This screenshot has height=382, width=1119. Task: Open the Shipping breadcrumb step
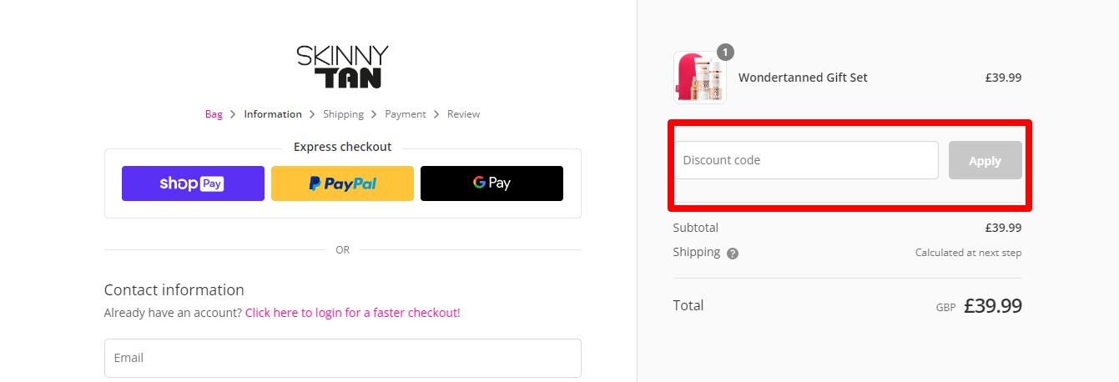(343, 114)
